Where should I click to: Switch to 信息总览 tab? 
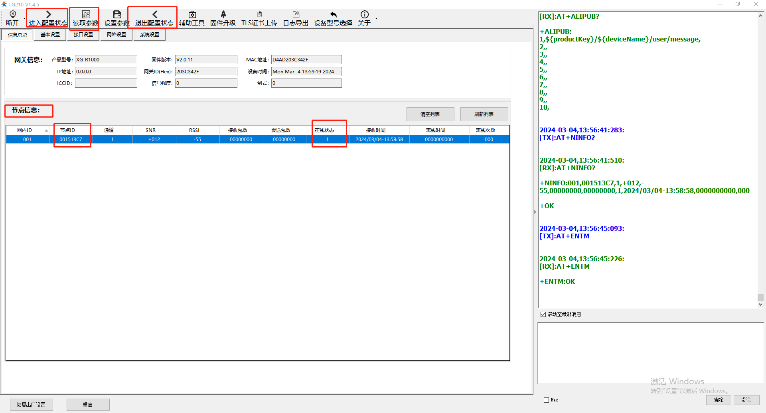tap(18, 35)
